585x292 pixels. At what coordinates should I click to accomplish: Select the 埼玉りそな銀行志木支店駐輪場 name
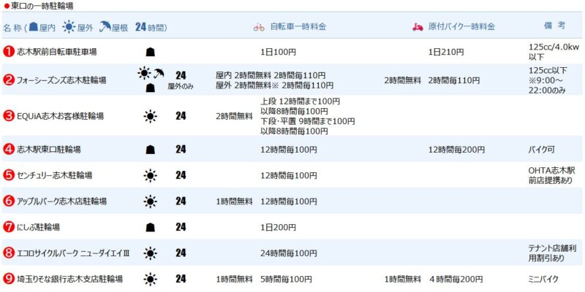[69, 279]
